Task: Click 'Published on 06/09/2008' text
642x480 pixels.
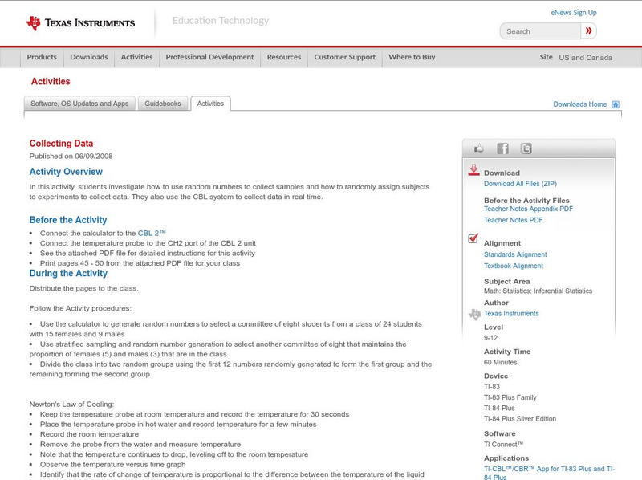Action: point(71,156)
